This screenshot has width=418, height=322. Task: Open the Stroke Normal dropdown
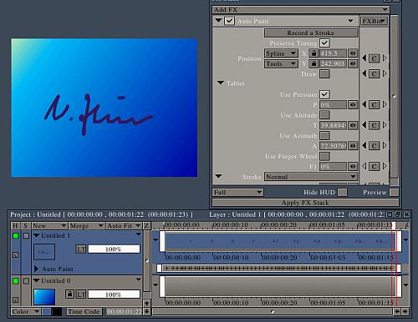pyautogui.click(x=311, y=177)
